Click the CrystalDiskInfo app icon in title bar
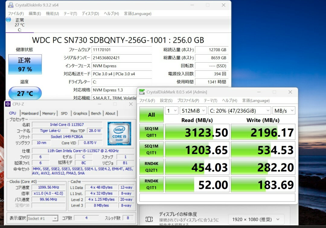The height and width of the screenshot is (228, 326). [11, 5]
